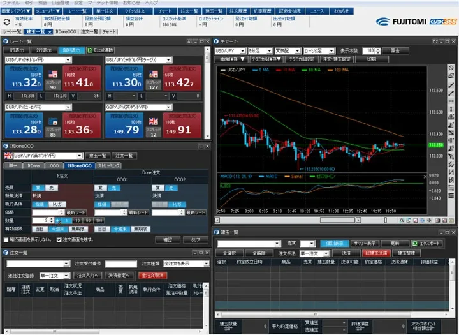Switch to the レート一覧 layout tab
459x335 pixels.
pyautogui.click(x=12, y=32)
